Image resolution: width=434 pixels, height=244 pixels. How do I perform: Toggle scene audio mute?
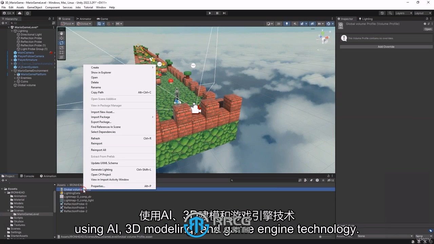click(295, 24)
